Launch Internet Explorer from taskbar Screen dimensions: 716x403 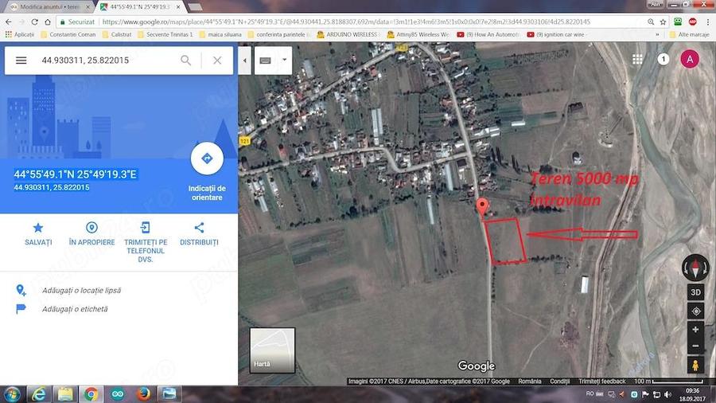pyautogui.click(x=39, y=394)
